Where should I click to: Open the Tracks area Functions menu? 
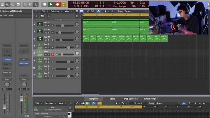point(56,11)
